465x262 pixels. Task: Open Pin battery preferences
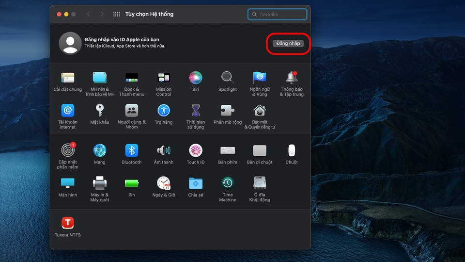132,183
